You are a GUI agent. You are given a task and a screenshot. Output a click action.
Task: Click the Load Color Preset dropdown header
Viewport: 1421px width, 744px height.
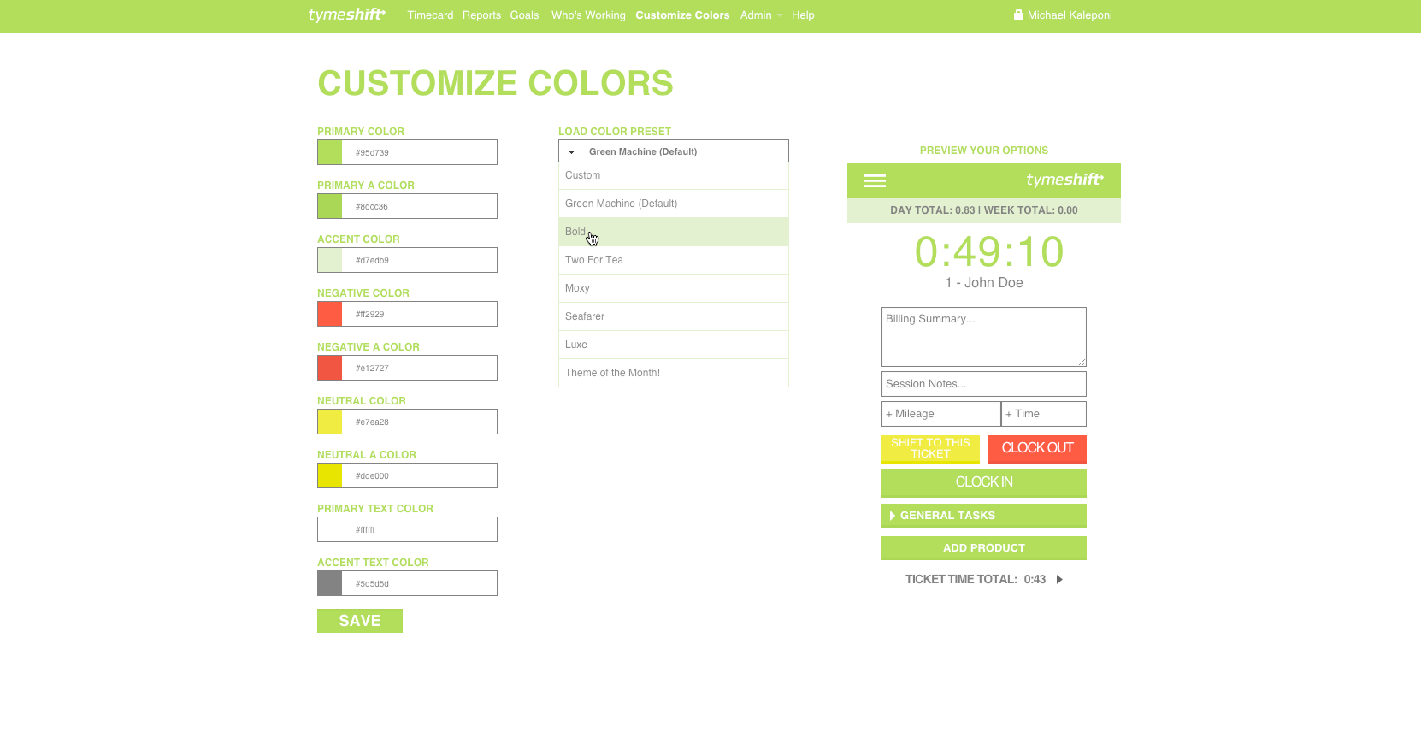click(x=674, y=151)
